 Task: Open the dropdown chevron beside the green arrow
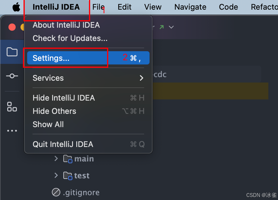coord(171,27)
